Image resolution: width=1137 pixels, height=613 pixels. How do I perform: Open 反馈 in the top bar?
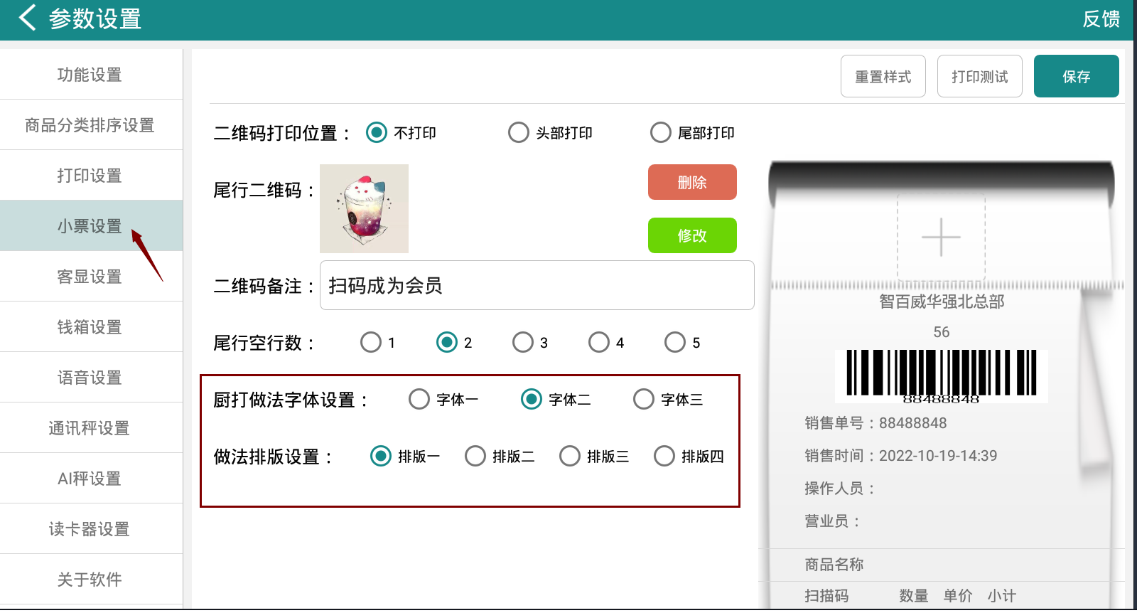1101,19
